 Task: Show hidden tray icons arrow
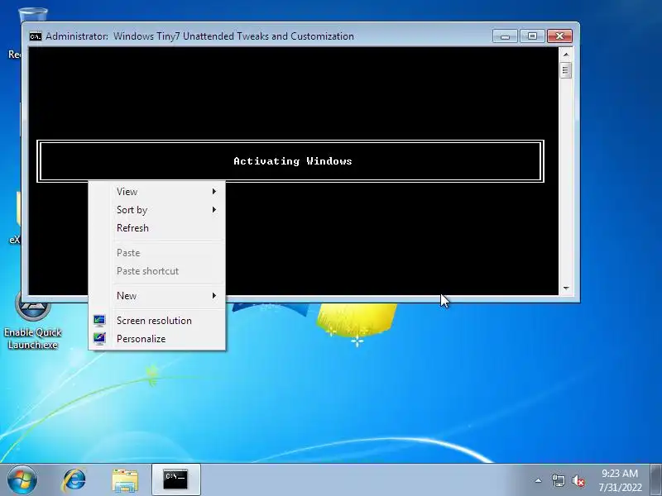539,480
